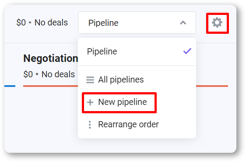Screen dimensions: 246x162
Task: Choose Rearrange order option
Action: [x=137, y=125]
